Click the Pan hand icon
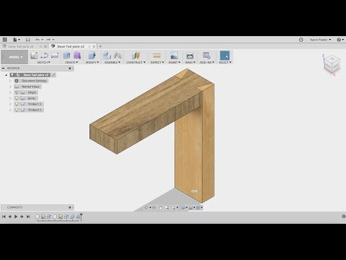Image resolution: width=346 pixels, height=260 pixels. 160,207
